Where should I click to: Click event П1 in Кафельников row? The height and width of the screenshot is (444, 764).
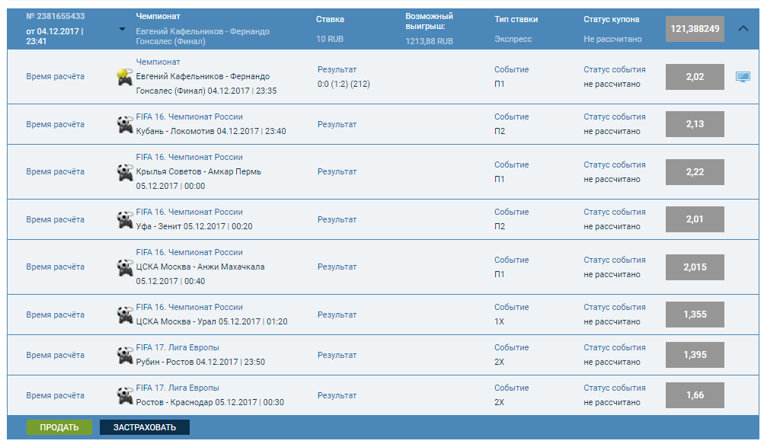coord(500,84)
